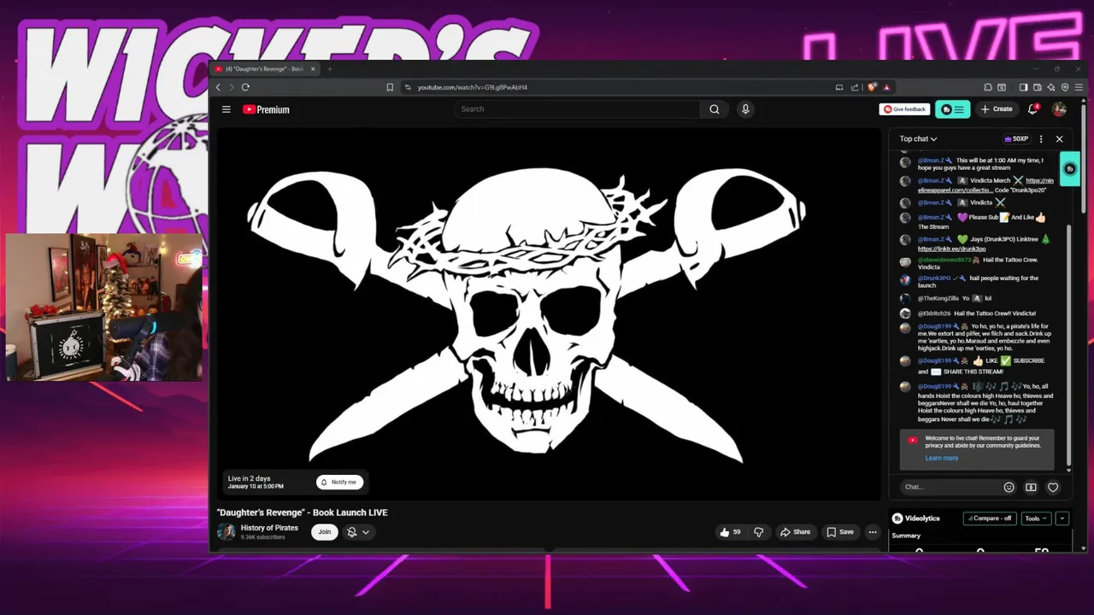Close the Daughter's Revenge tab
1094x615 pixels.
313,69
